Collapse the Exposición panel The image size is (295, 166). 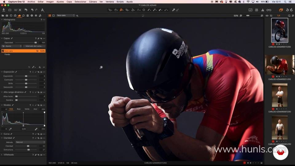point(2,72)
